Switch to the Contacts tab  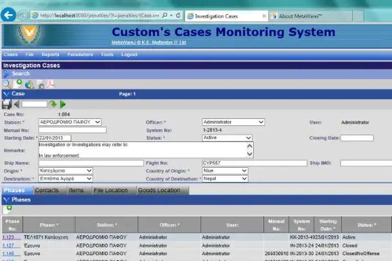coord(47,190)
